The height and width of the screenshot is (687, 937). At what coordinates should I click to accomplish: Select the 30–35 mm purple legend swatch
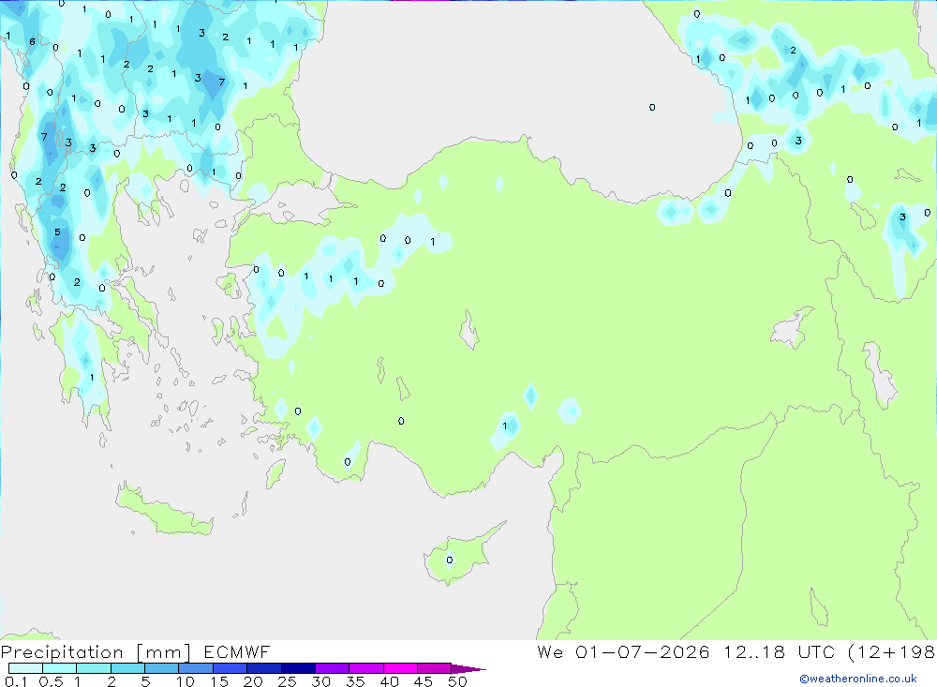[x=332, y=668]
